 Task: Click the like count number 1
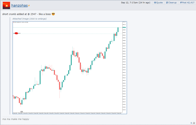point(191,123)
